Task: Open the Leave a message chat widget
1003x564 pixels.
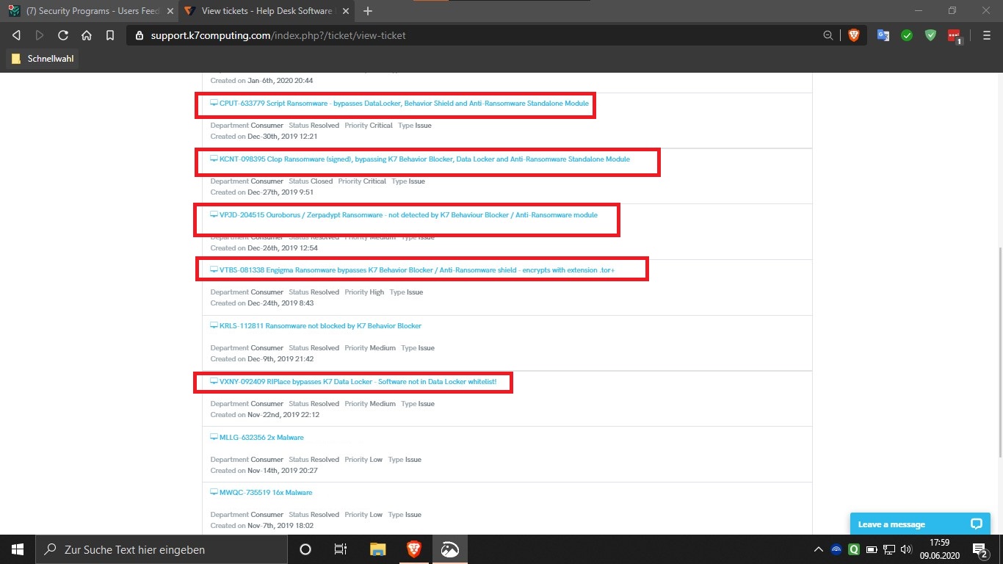Action: tap(919, 524)
